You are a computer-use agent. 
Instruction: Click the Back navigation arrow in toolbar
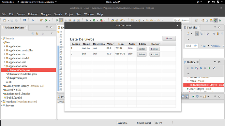pyautogui.click(x=151, y=21)
